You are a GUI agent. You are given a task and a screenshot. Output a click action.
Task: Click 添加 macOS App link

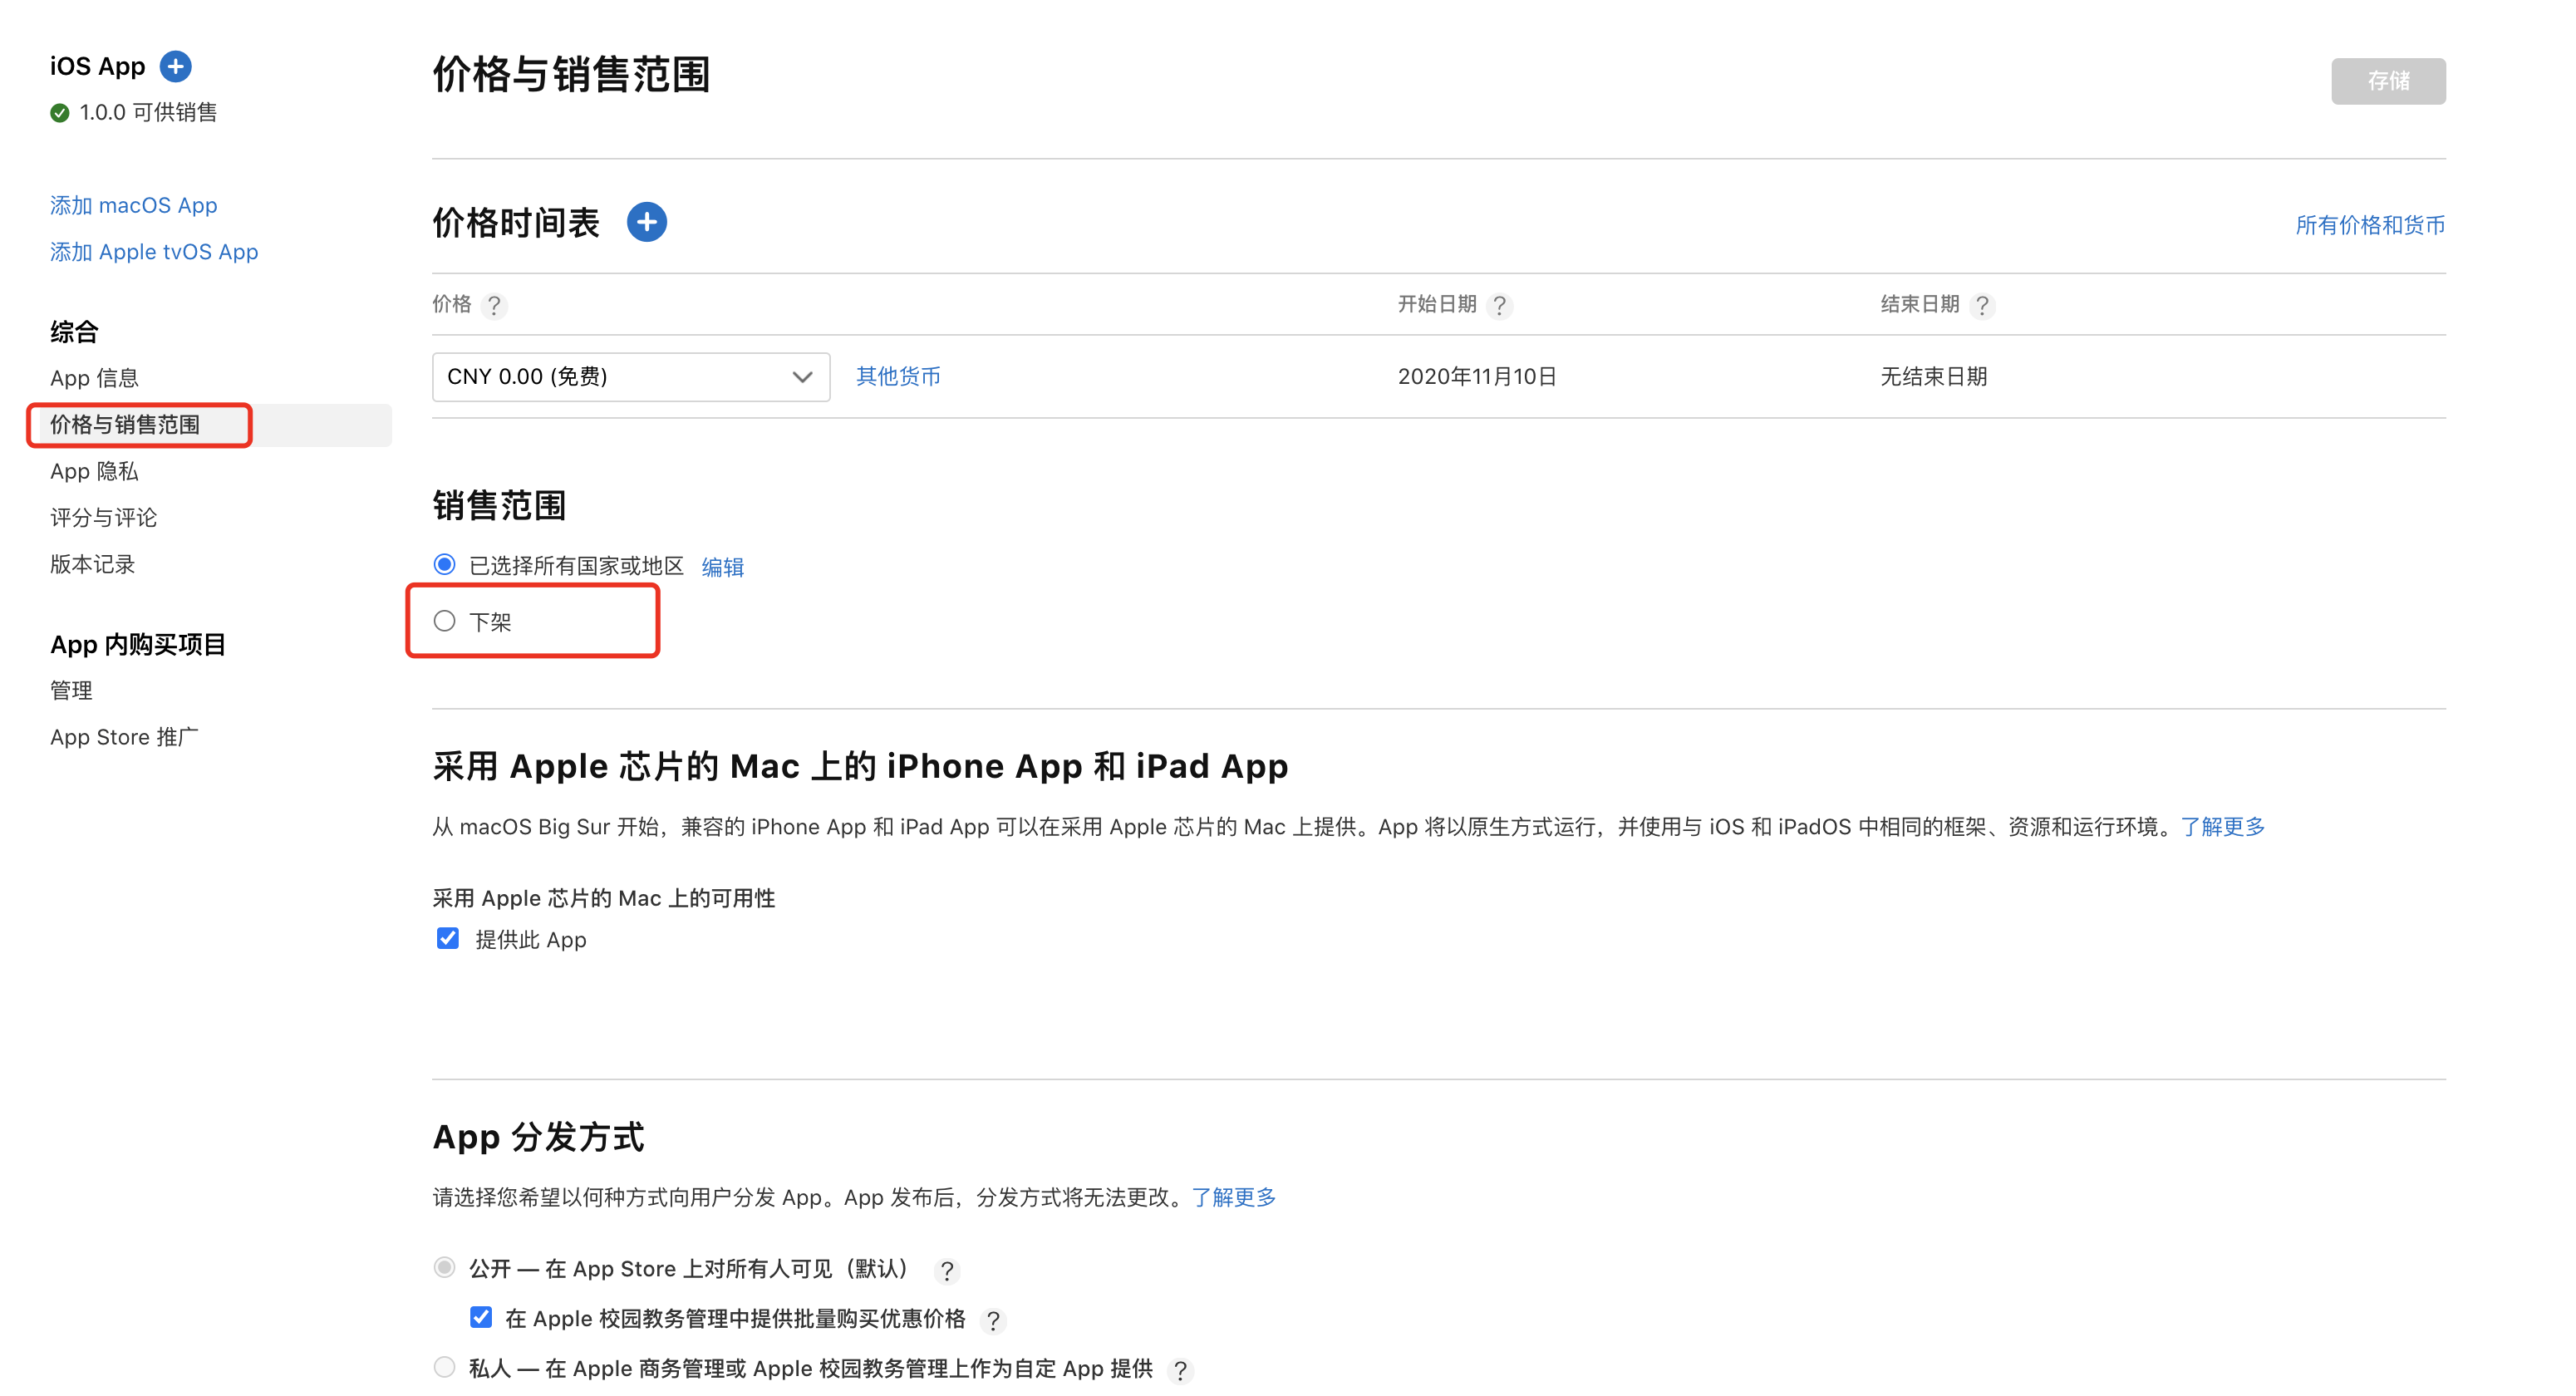134,205
